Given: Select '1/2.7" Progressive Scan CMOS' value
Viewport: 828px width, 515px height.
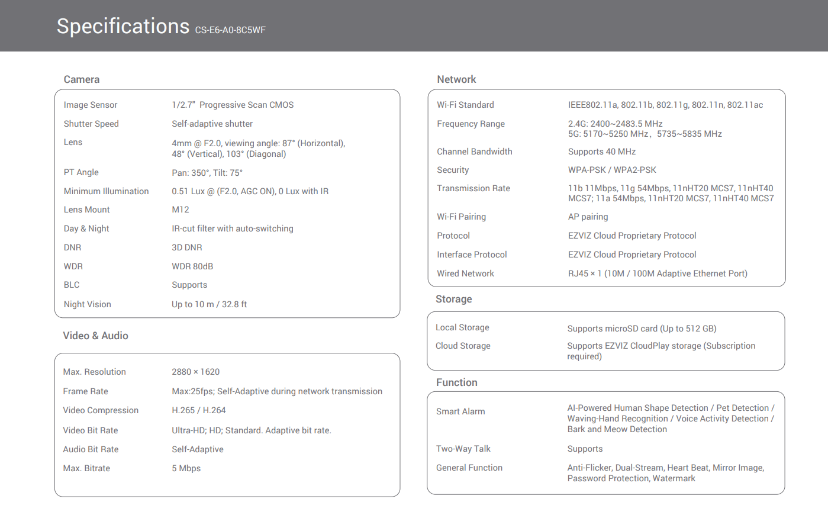Looking at the screenshot, I should click(x=233, y=105).
